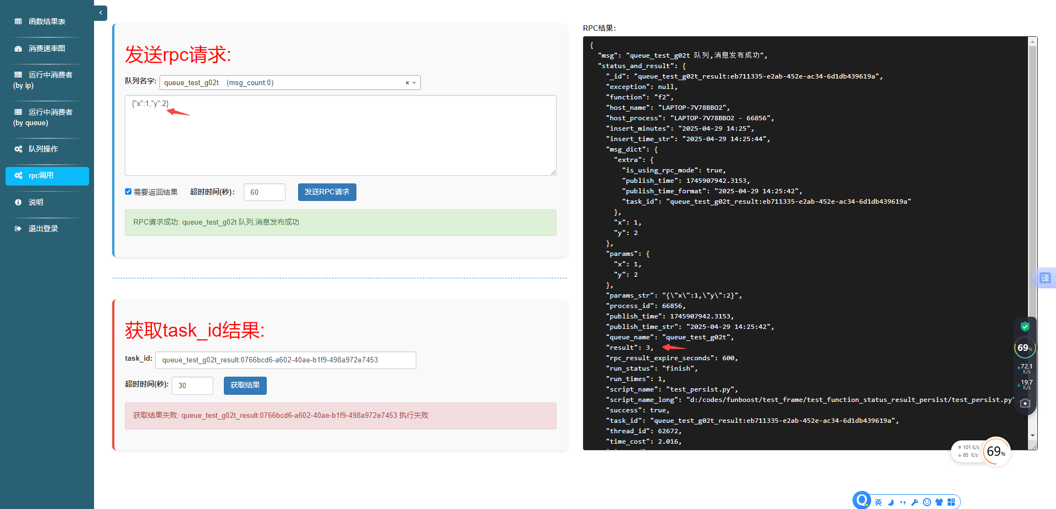Open the 队列名字 queue dropdown
The height and width of the screenshot is (509, 1056).
(290, 83)
